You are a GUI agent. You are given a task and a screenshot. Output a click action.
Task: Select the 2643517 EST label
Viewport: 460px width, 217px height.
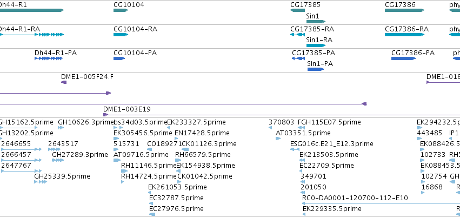(x=63, y=144)
